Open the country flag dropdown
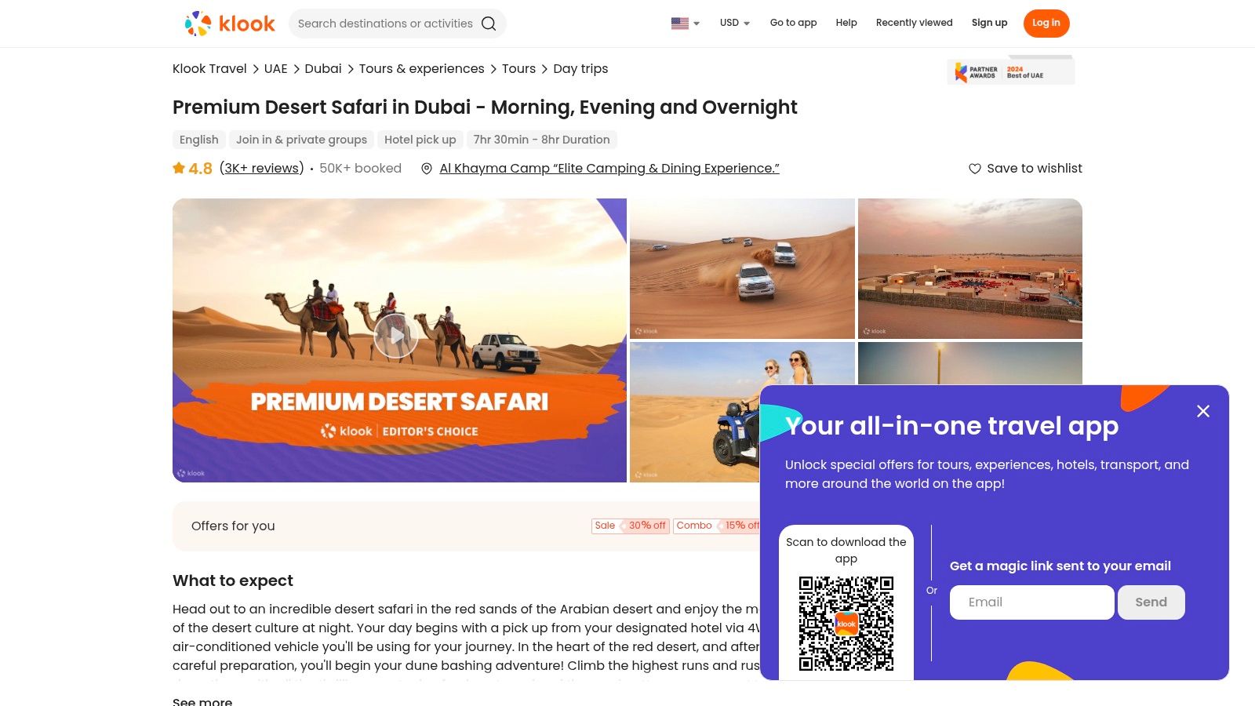The width and height of the screenshot is (1255, 706). pyautogui.click(x=686, y=23)
